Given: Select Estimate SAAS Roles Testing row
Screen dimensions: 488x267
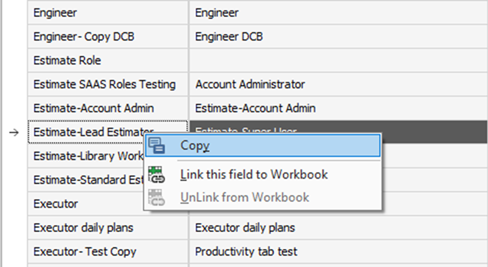Looking at the screenshot, I should click(105, 85).
